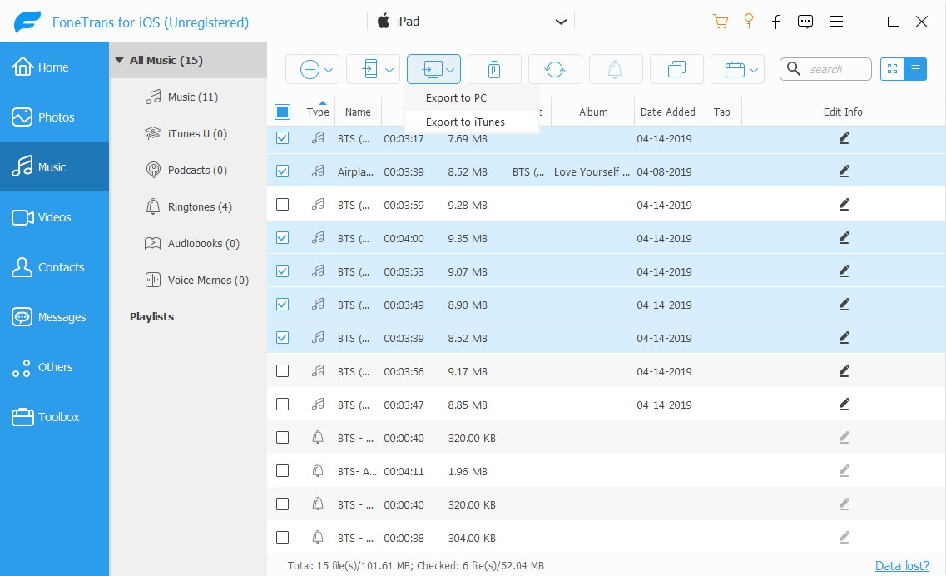This screenshot has width=946, height=576.
Task: Edit info pencil for 8.85 MB song
Action: coord(844,404)
